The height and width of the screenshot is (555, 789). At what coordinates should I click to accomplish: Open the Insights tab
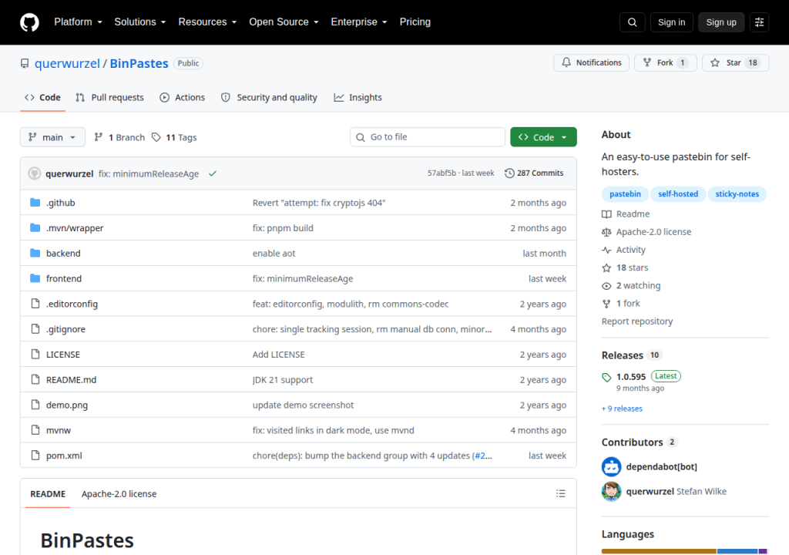click(x=358, y=98)
